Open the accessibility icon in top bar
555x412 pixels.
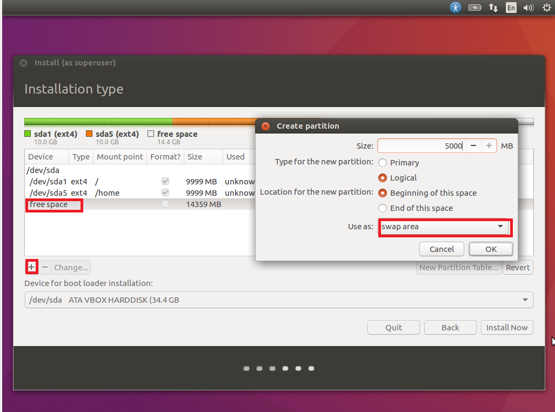[456, 8]
